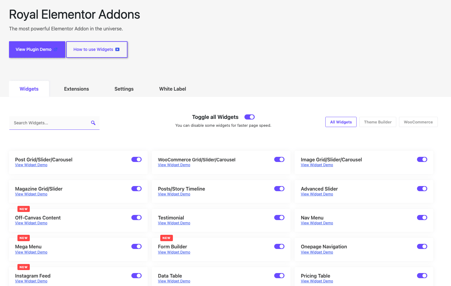View Widget Demo for Nav Menu
The image size is (451, 286).
coord(317,223)
